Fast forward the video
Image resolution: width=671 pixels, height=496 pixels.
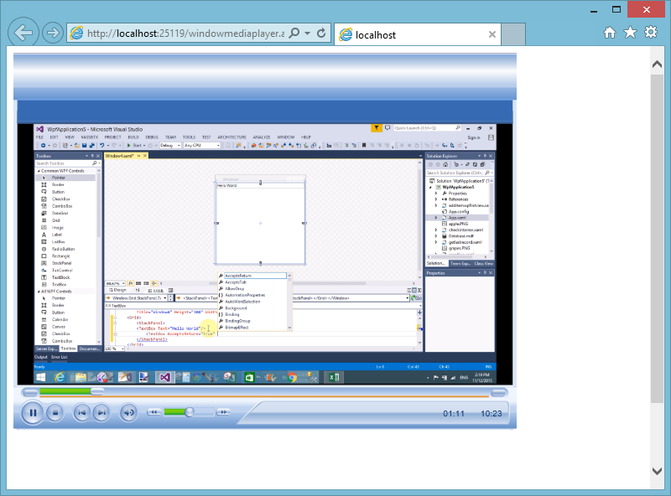click(222, 411)
